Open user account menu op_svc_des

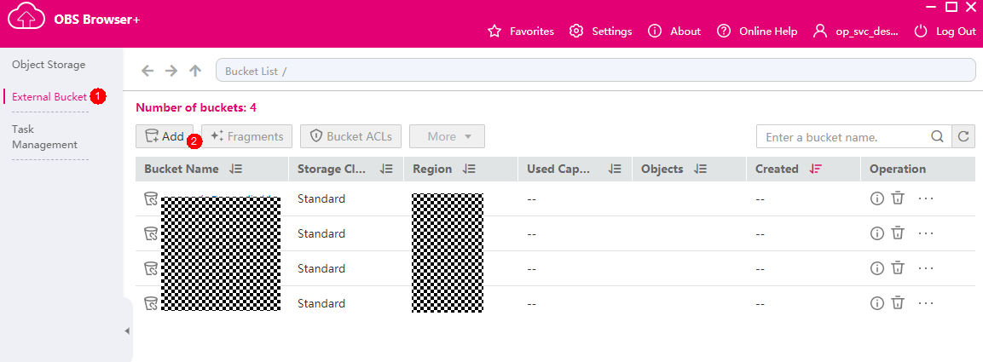click(856, 32)
